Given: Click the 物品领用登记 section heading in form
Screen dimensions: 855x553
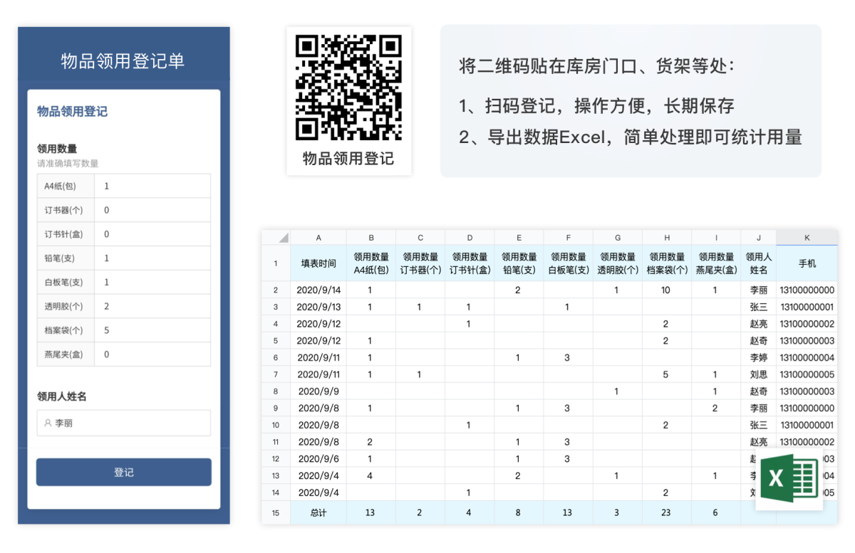Looking at the screenshot, I should (x=73, y=112).
